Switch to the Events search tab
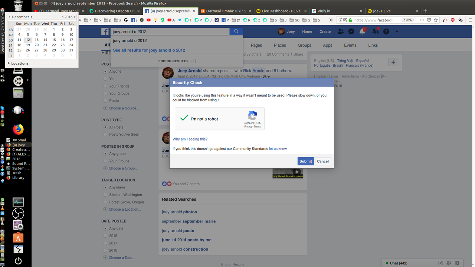The width and height of the screenshot is (475, 267). [x=350, y=45]
